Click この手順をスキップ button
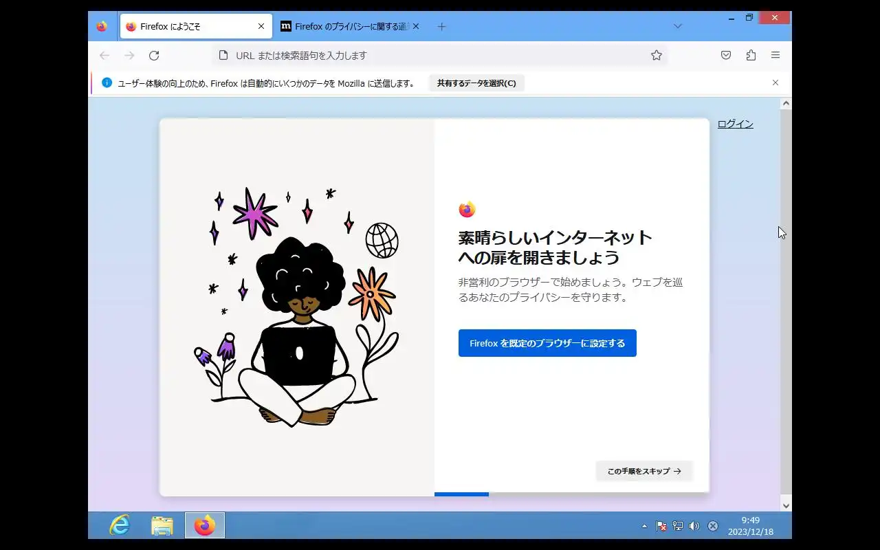Image resolution: width=880 pixels, height=550 pixels. point(644,471)
